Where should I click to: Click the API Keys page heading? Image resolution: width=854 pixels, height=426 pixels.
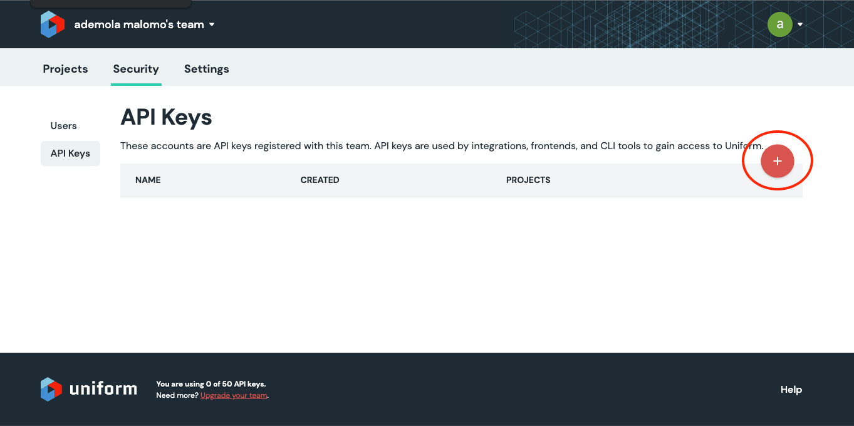[166, 117]
